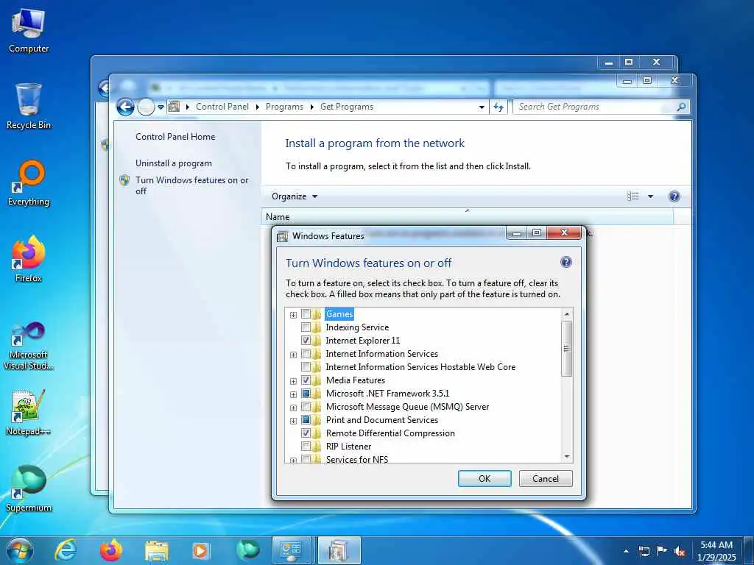Expand the Games tree node
The image size is (754, 565).
coord(293,315)
